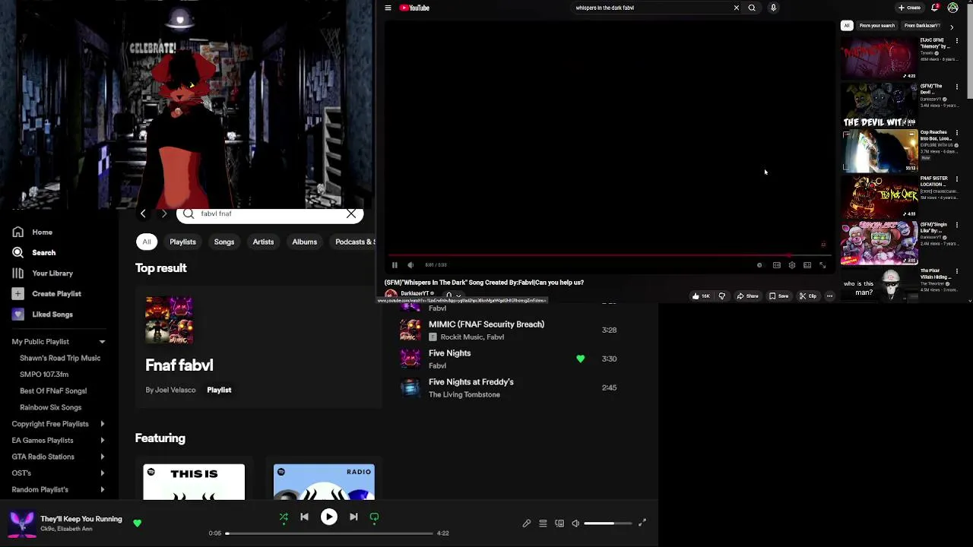Save the YouTube video to playlist
The height and width of the screenshot is (547, 973).
click(778, 296)
